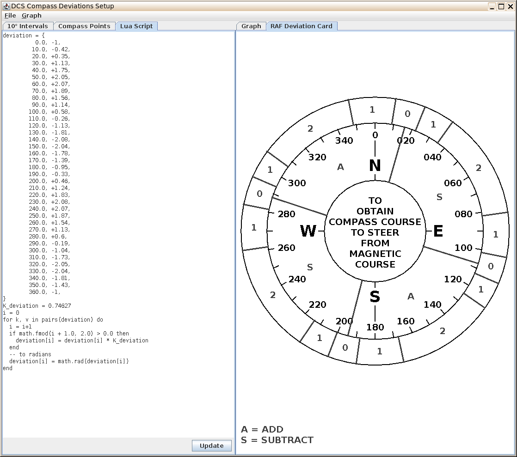Switch to the Compass Points tab
The width and height of the screenshot is (517, 457).
coord(84,26)
